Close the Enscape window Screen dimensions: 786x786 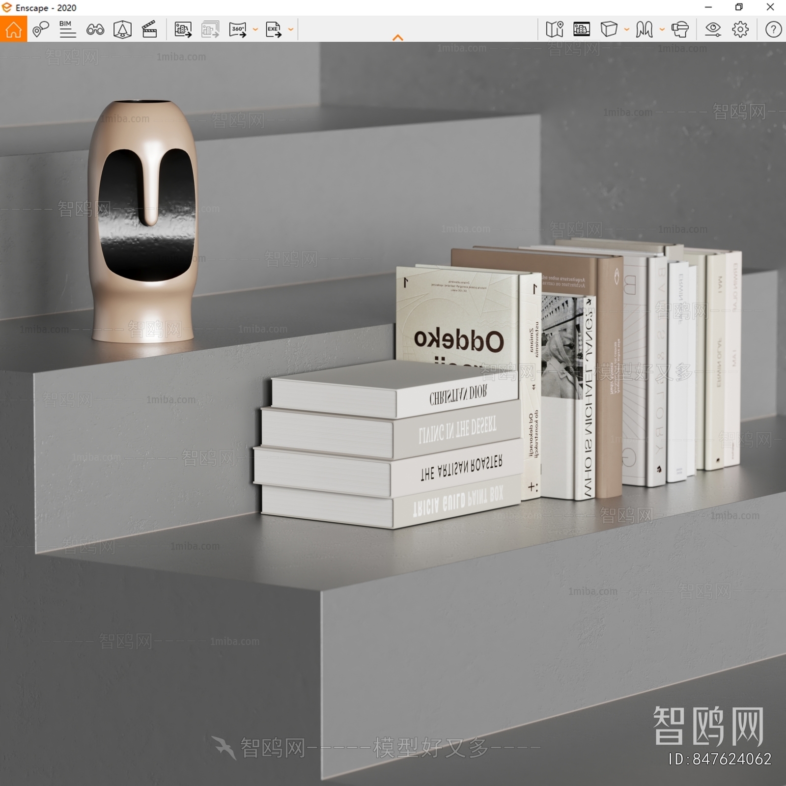[770, 7]
